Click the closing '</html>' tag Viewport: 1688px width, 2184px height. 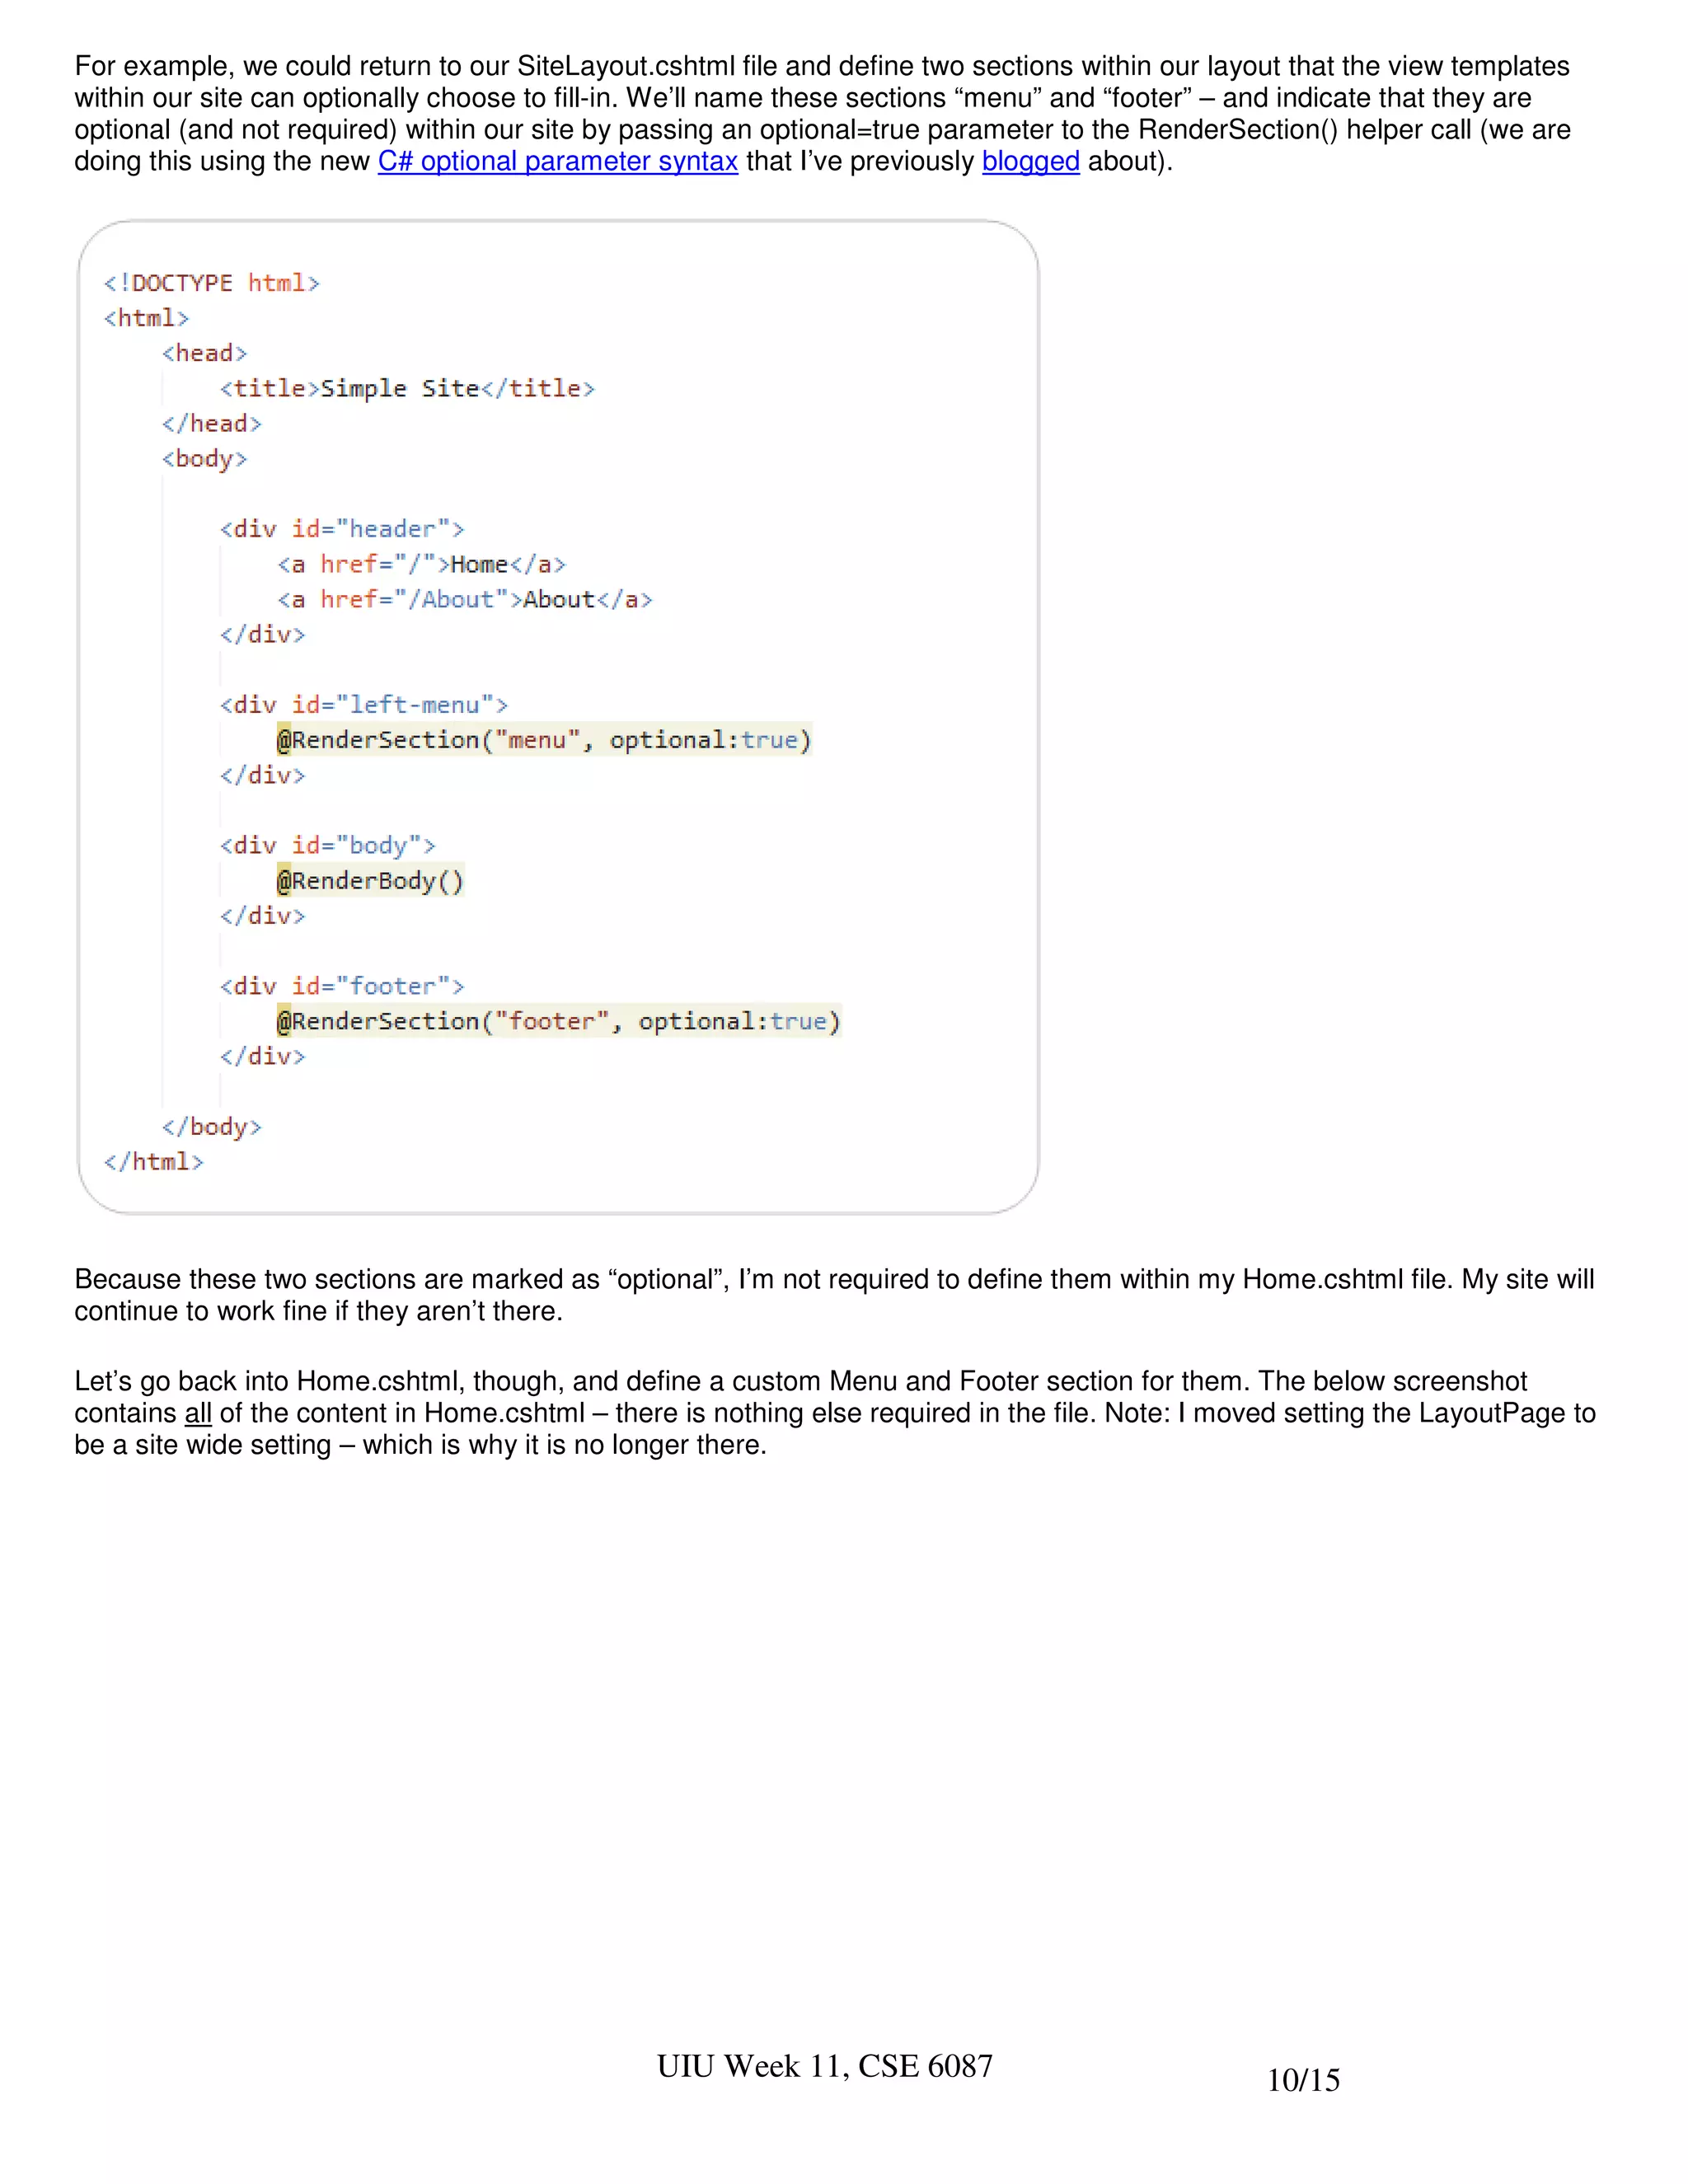coord(154,1162)
